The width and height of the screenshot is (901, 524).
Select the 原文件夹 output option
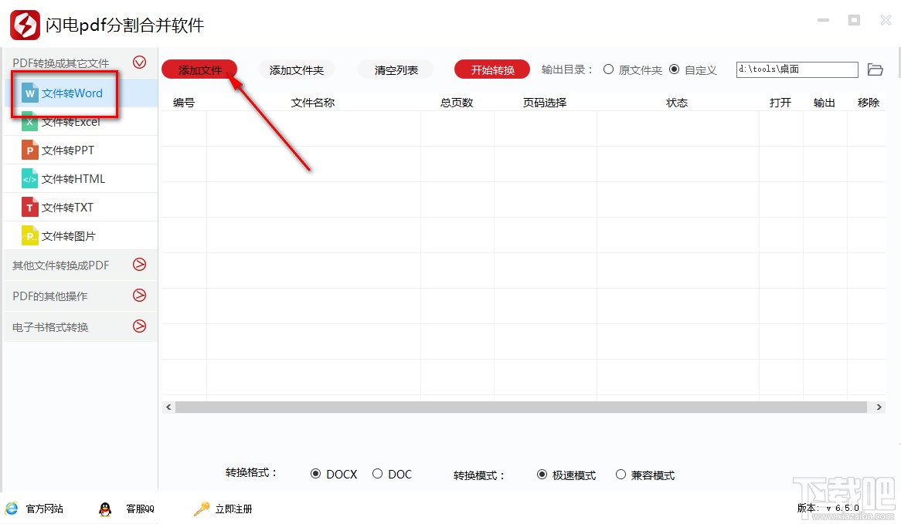(610, 69)
